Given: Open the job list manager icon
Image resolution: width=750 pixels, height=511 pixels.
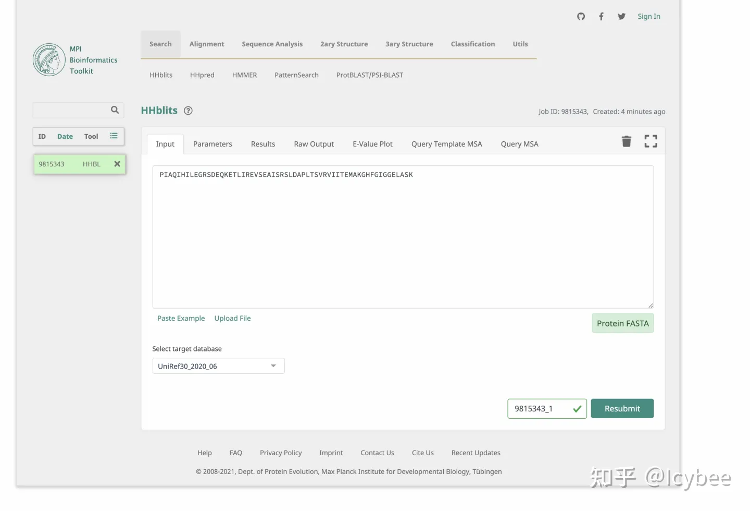Looking at the screenshot, I should pyautogui.click(x=114, y=136).
